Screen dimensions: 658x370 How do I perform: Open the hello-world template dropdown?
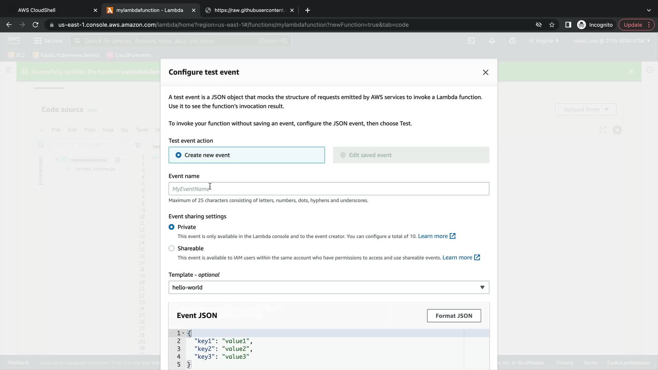pyautogui.click(x=328, y=287)
